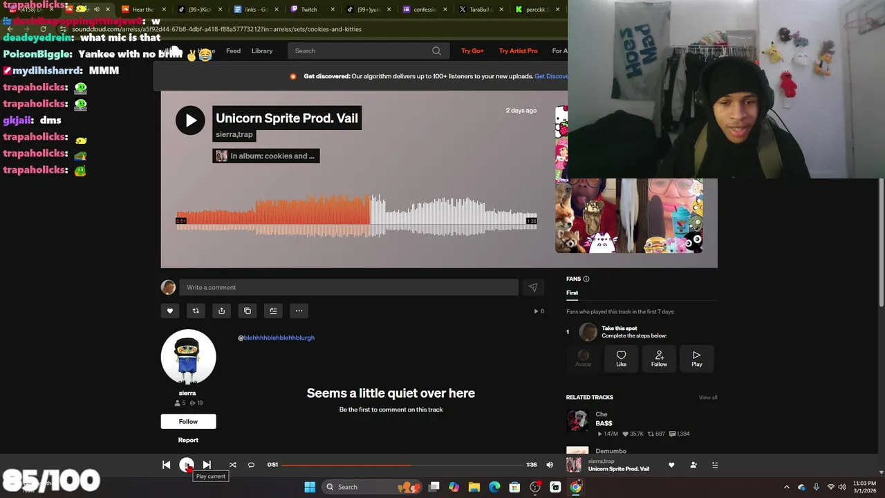Image resolution: width=885 pixels, height=498 pixels.
Task: Click the browser address bar URL
Action: tap(216, 29)
